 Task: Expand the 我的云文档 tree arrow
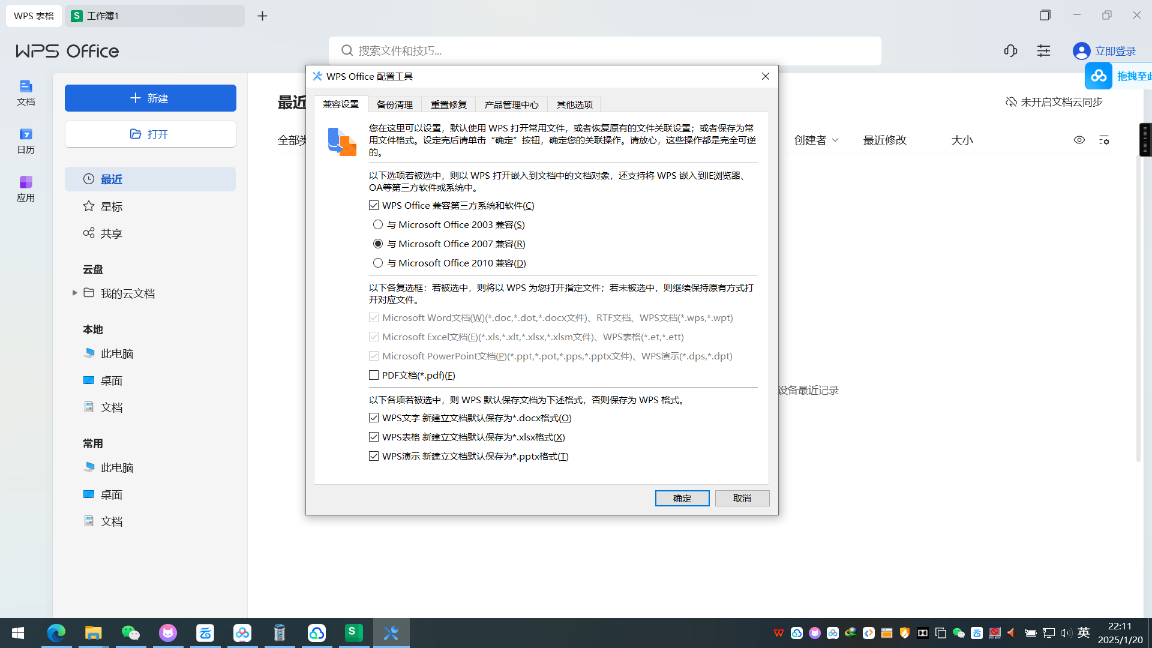pyautogui.click(x=74, y=293)
